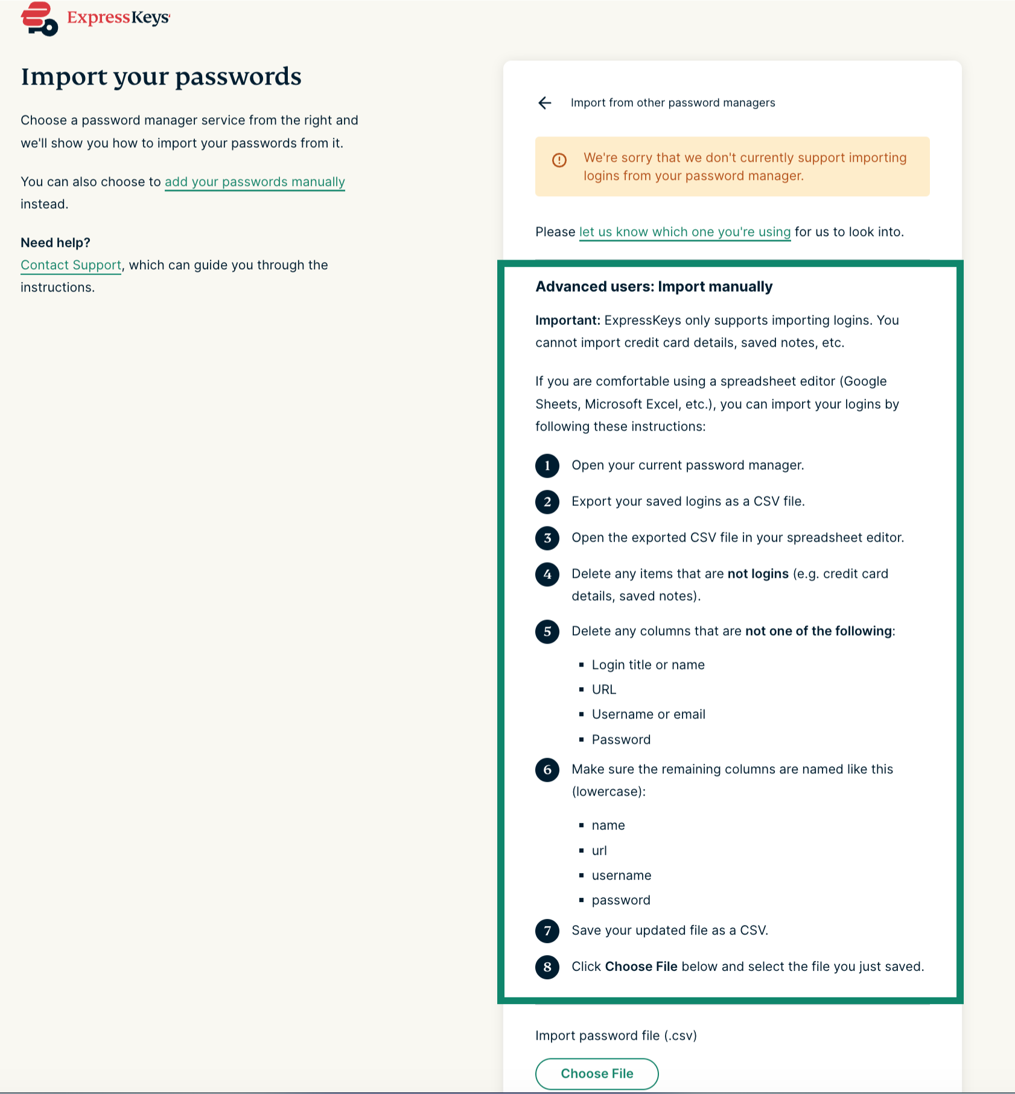Follow 'let us know which one you're using' link
This screenshot has height=1094, width=1015.
pos(684,232)
